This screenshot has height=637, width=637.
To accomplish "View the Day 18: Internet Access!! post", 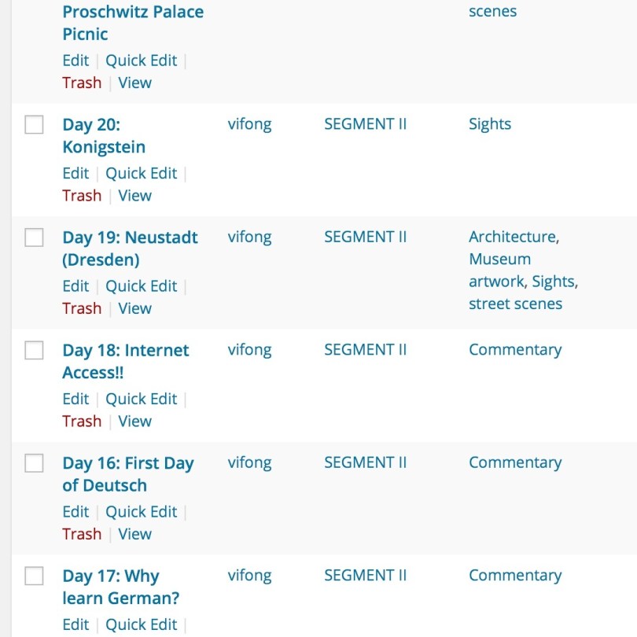I will [134, 421].
